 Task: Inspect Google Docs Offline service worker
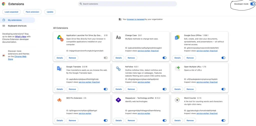207,51
